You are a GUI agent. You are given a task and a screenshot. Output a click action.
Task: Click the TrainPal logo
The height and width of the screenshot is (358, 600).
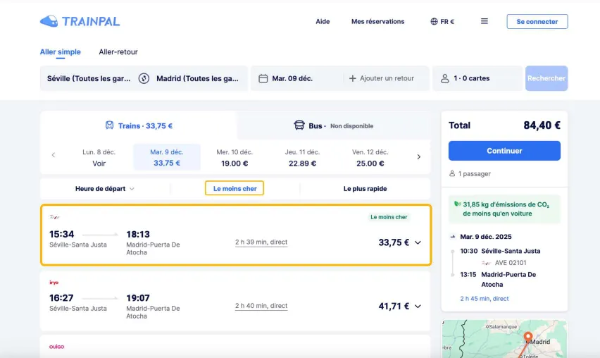tap(80, 21)
